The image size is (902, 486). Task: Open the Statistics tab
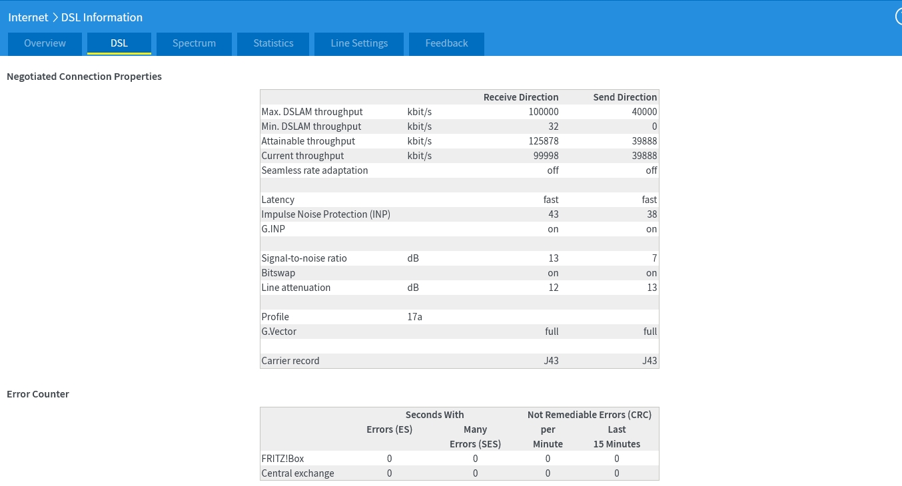tap(273, 43)
